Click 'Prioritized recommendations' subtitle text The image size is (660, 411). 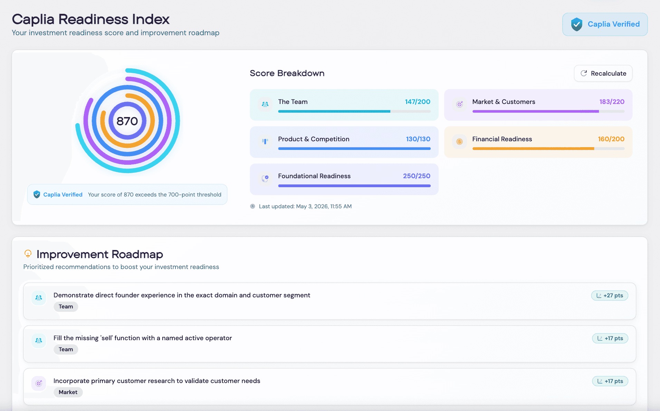point(121,267)
